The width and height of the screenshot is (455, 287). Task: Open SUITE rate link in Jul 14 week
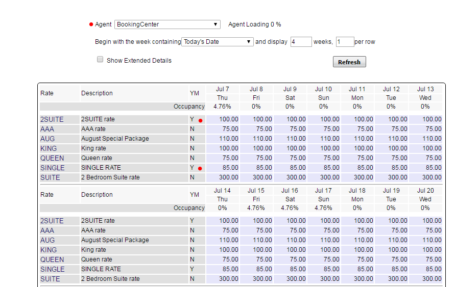[50, 279]
